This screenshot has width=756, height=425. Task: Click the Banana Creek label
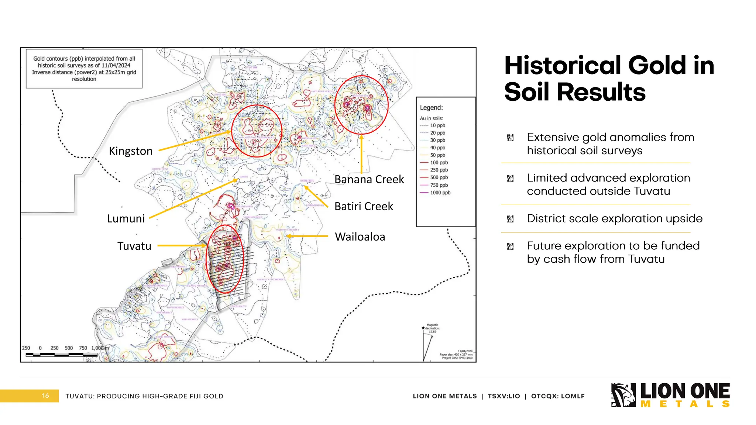tap(369, 179)
